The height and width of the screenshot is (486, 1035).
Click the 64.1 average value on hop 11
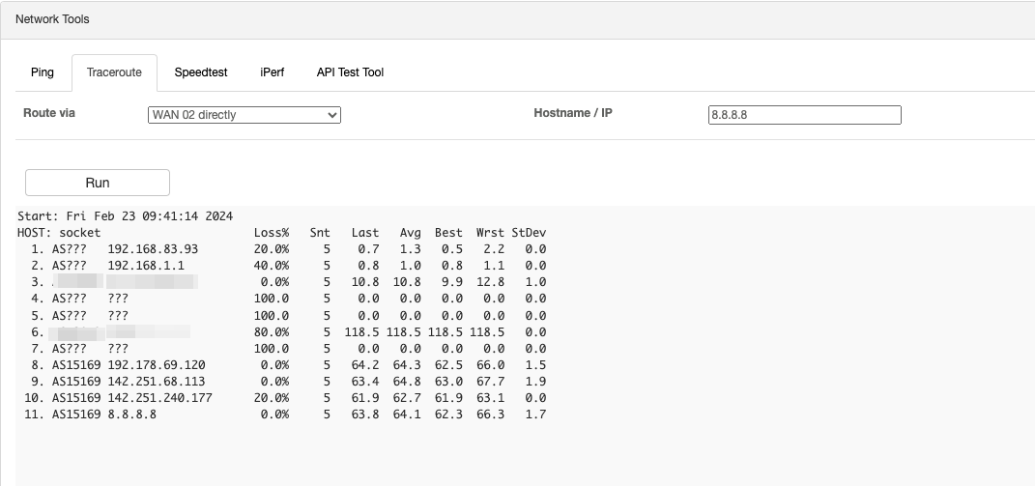pos(407,415)
